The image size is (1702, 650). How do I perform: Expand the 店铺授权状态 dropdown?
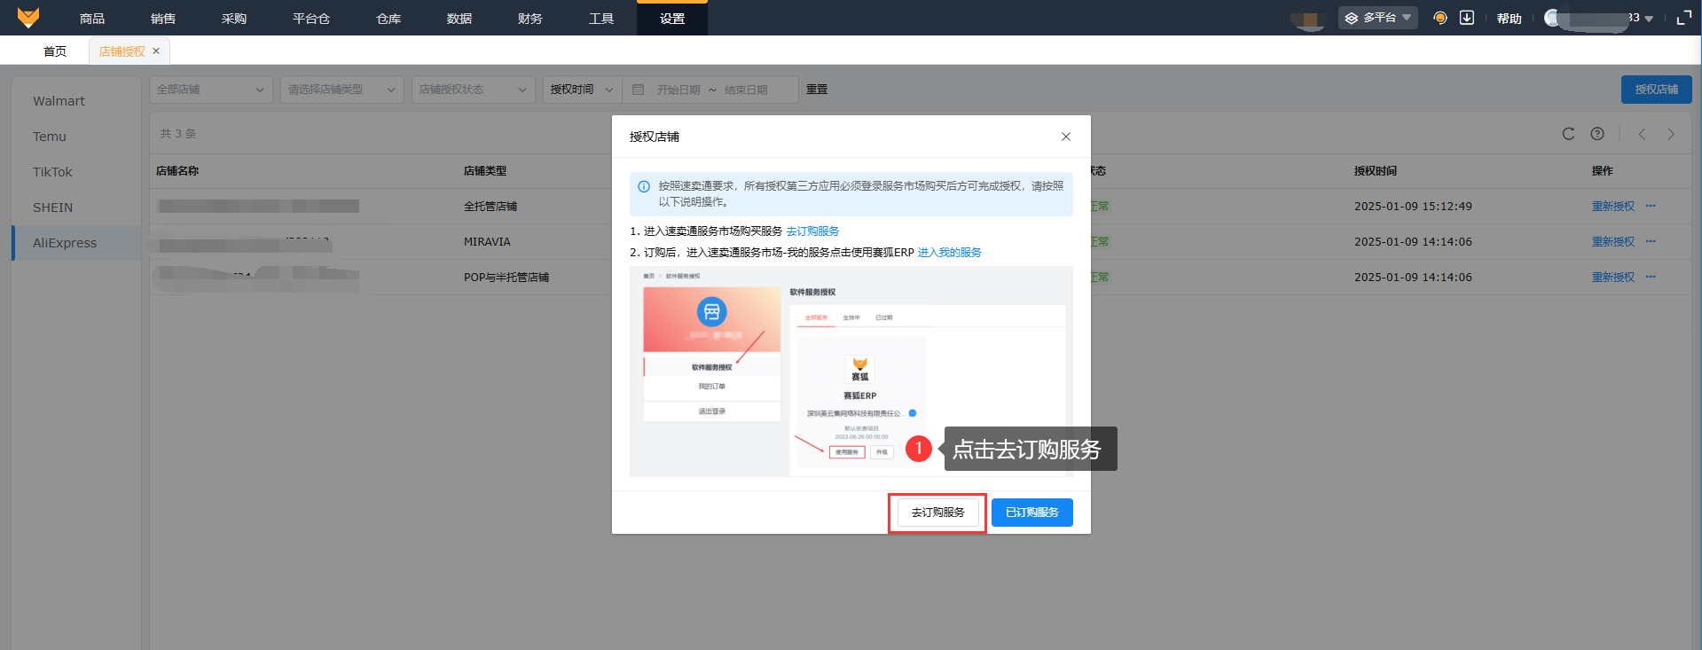tap(474, 90)
